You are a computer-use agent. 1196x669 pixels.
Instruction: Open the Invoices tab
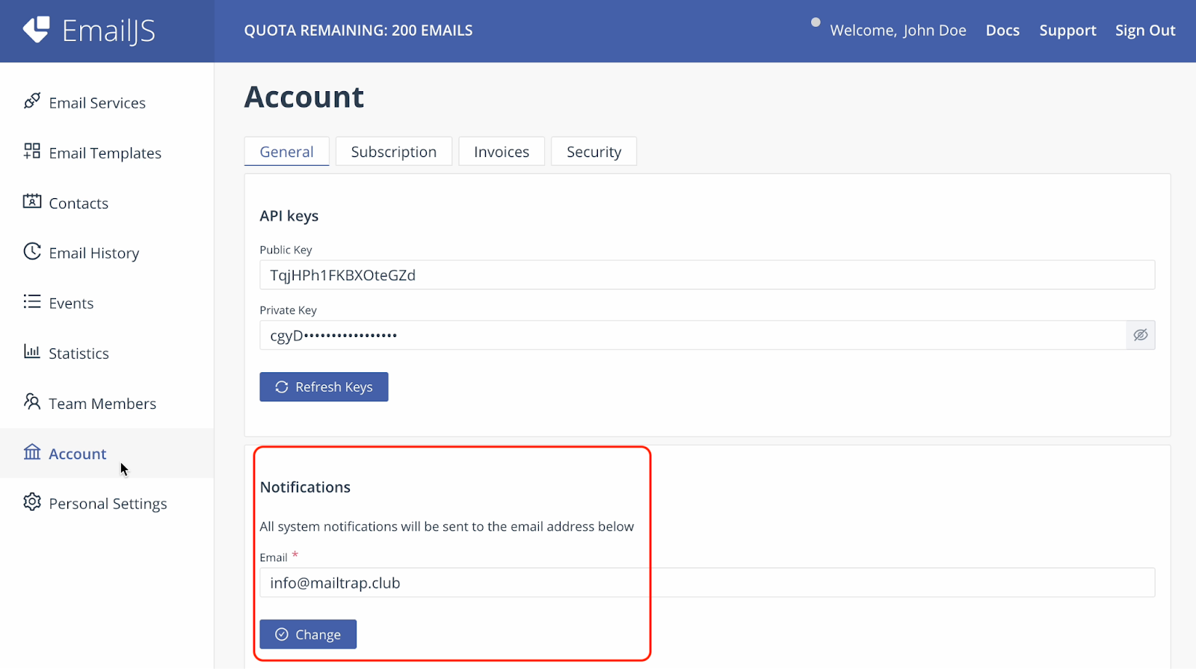501,152
